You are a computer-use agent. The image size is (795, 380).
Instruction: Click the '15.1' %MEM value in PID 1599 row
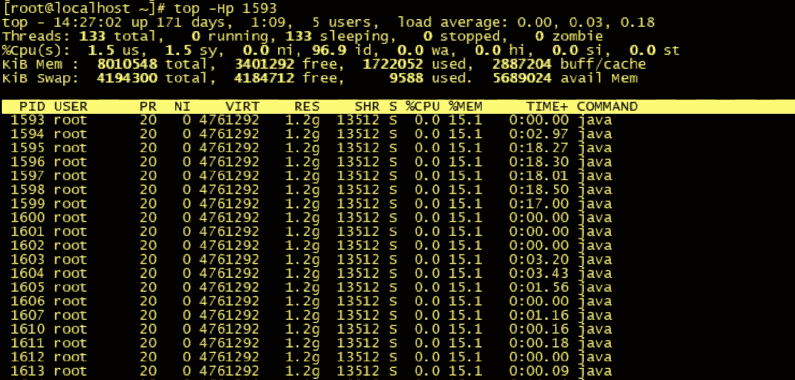466,204
